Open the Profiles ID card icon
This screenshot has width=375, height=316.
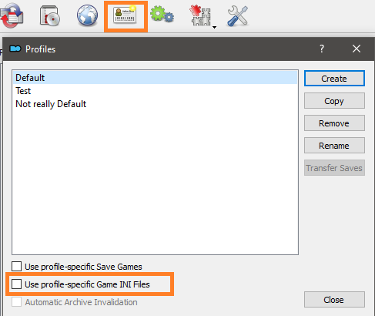click(125, 15)
